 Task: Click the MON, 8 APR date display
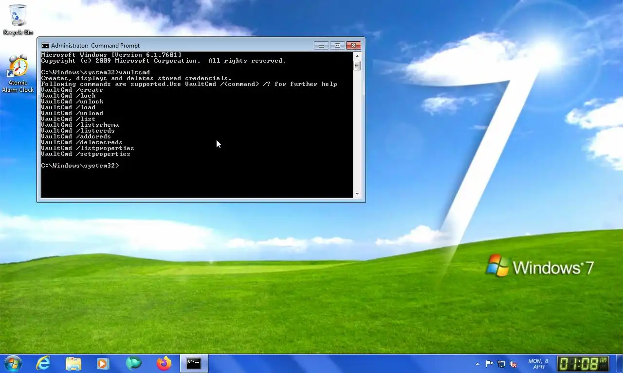tap(538, 364)
